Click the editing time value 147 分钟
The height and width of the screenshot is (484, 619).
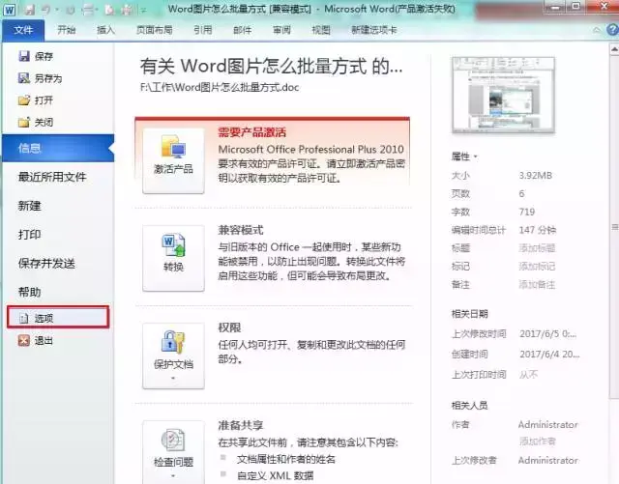(538, 230)
